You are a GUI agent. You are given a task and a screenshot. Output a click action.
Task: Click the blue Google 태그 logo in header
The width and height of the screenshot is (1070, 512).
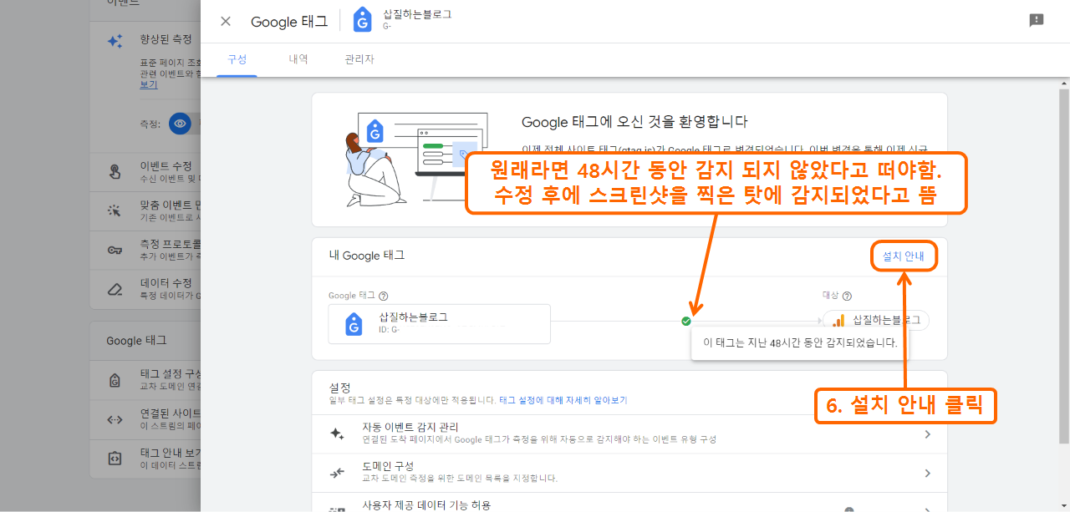click(362, 20)
